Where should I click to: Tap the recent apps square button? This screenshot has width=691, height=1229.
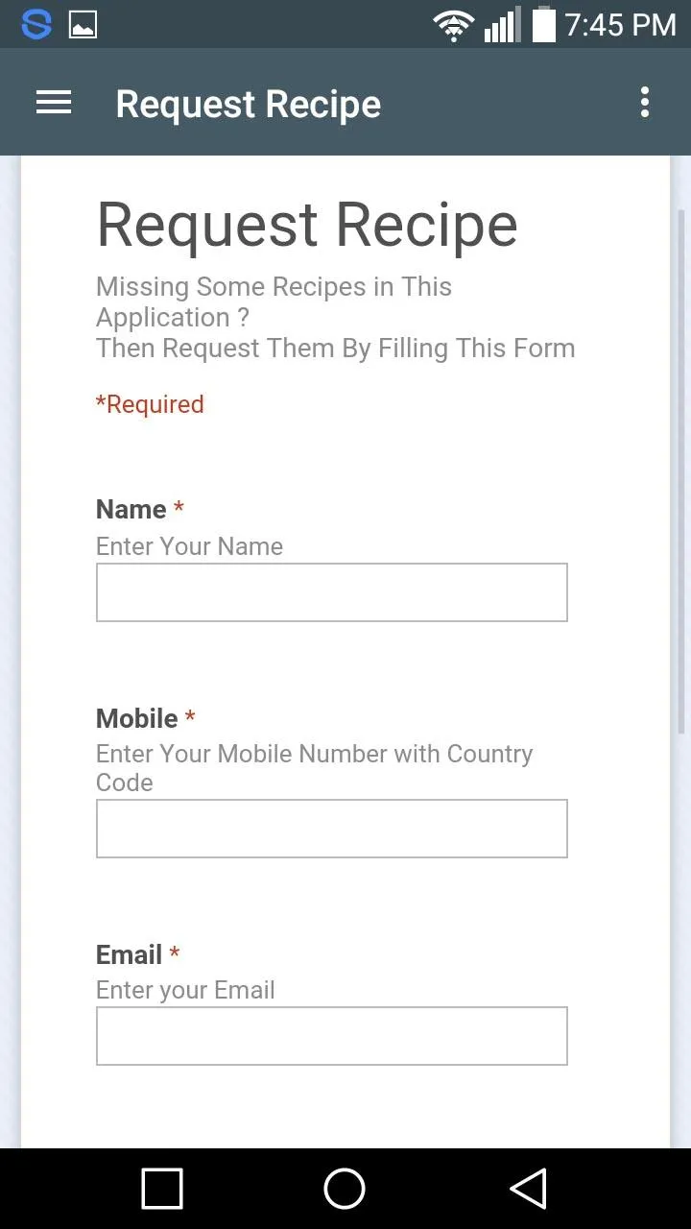coord(162,1189)
